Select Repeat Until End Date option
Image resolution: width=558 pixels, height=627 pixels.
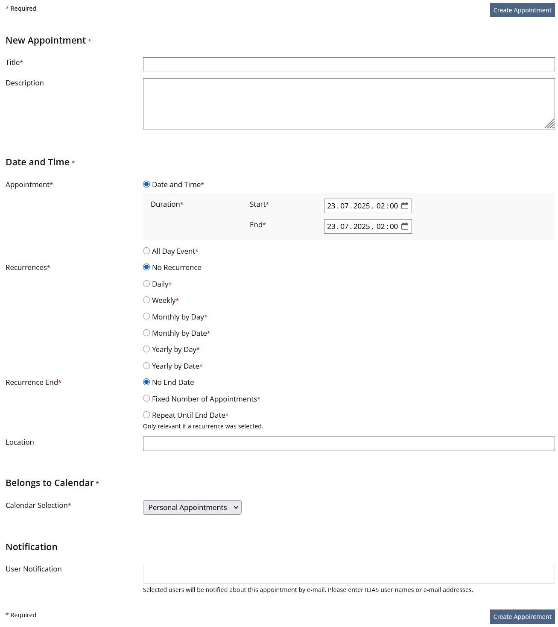pos(146,415)
